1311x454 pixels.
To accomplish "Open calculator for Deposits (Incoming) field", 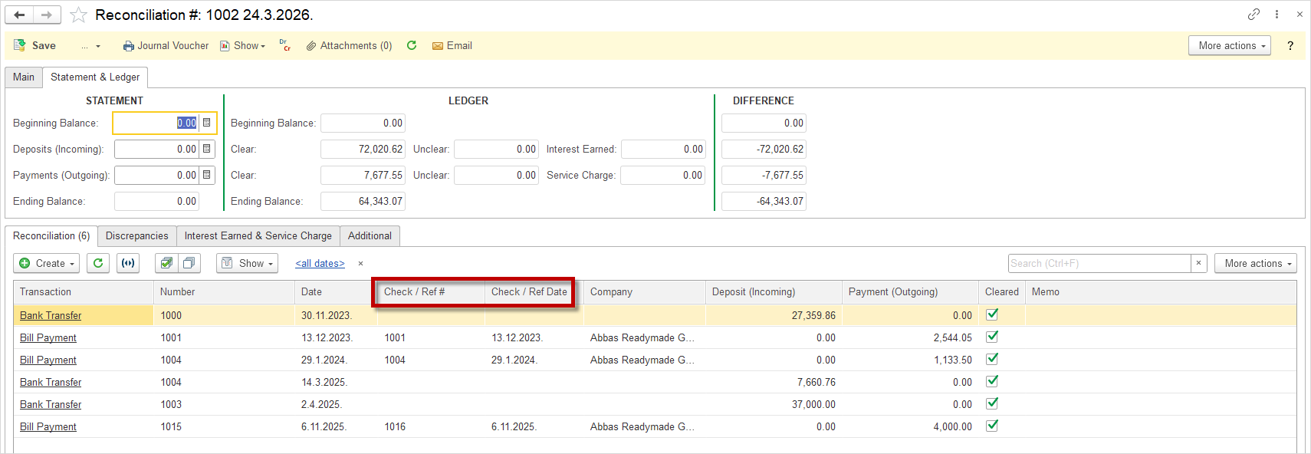I will coord(207,149).
